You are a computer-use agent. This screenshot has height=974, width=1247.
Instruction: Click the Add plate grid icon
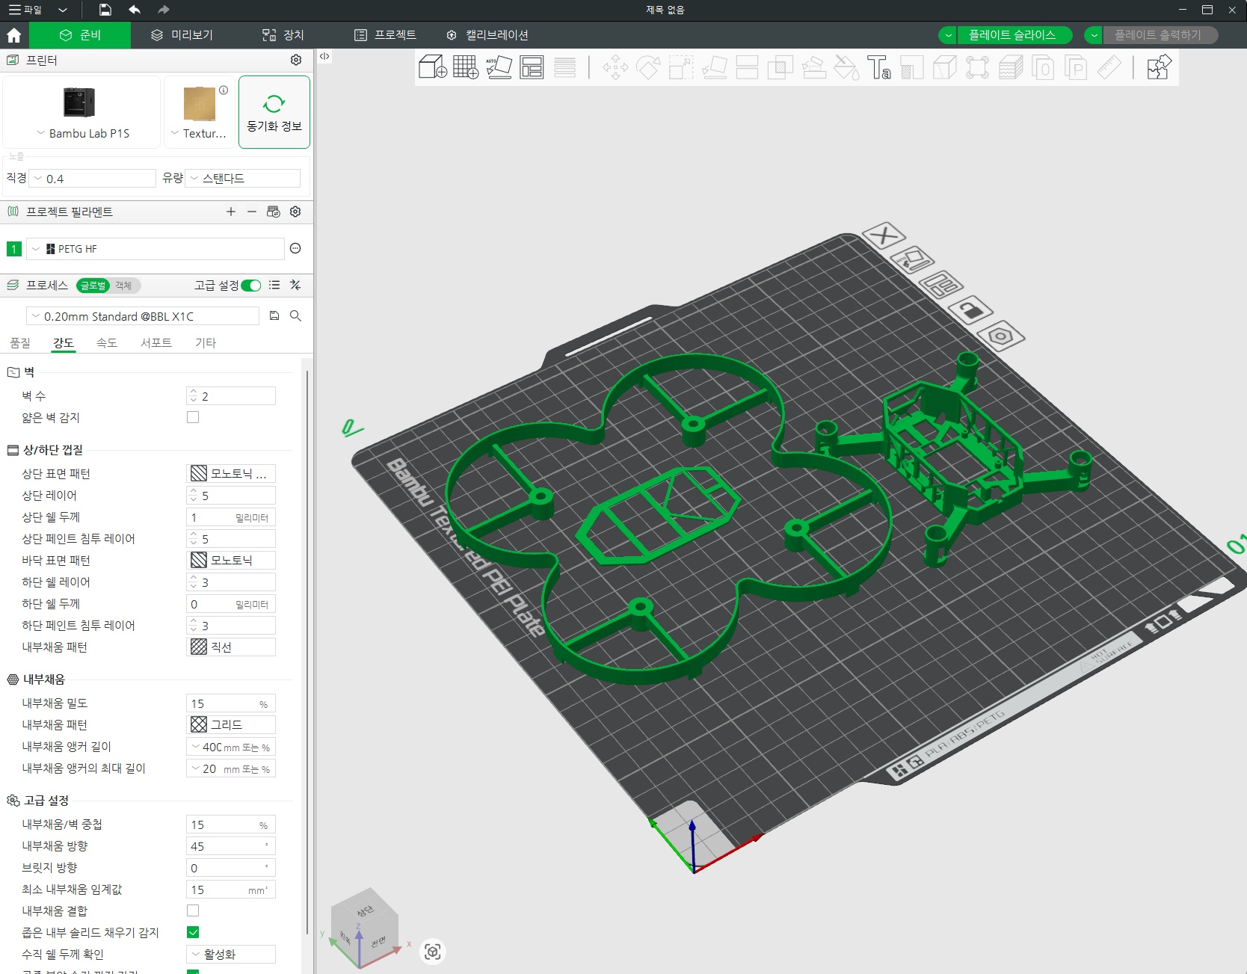click(x=466, y=67)
